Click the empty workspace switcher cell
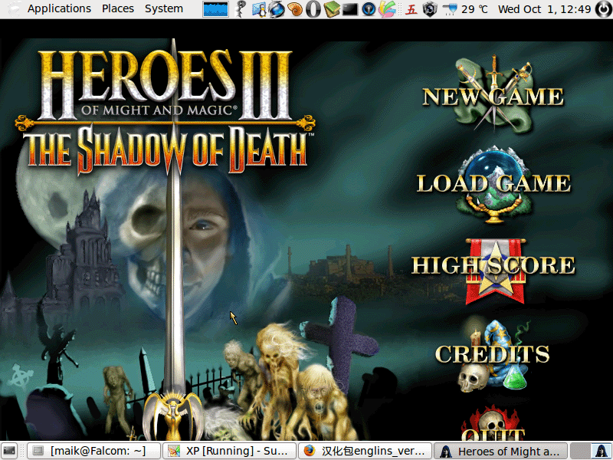Image resolution: width=613 pixels, height=460 pixels. (581, 451)
